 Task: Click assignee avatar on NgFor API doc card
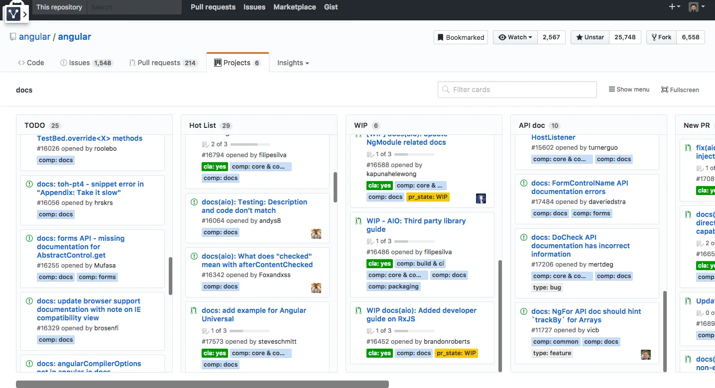[646, 355]
